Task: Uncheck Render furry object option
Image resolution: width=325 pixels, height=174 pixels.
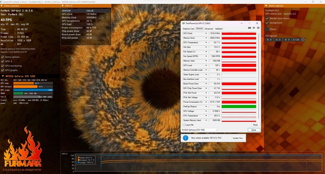Action: coord(267,18)
